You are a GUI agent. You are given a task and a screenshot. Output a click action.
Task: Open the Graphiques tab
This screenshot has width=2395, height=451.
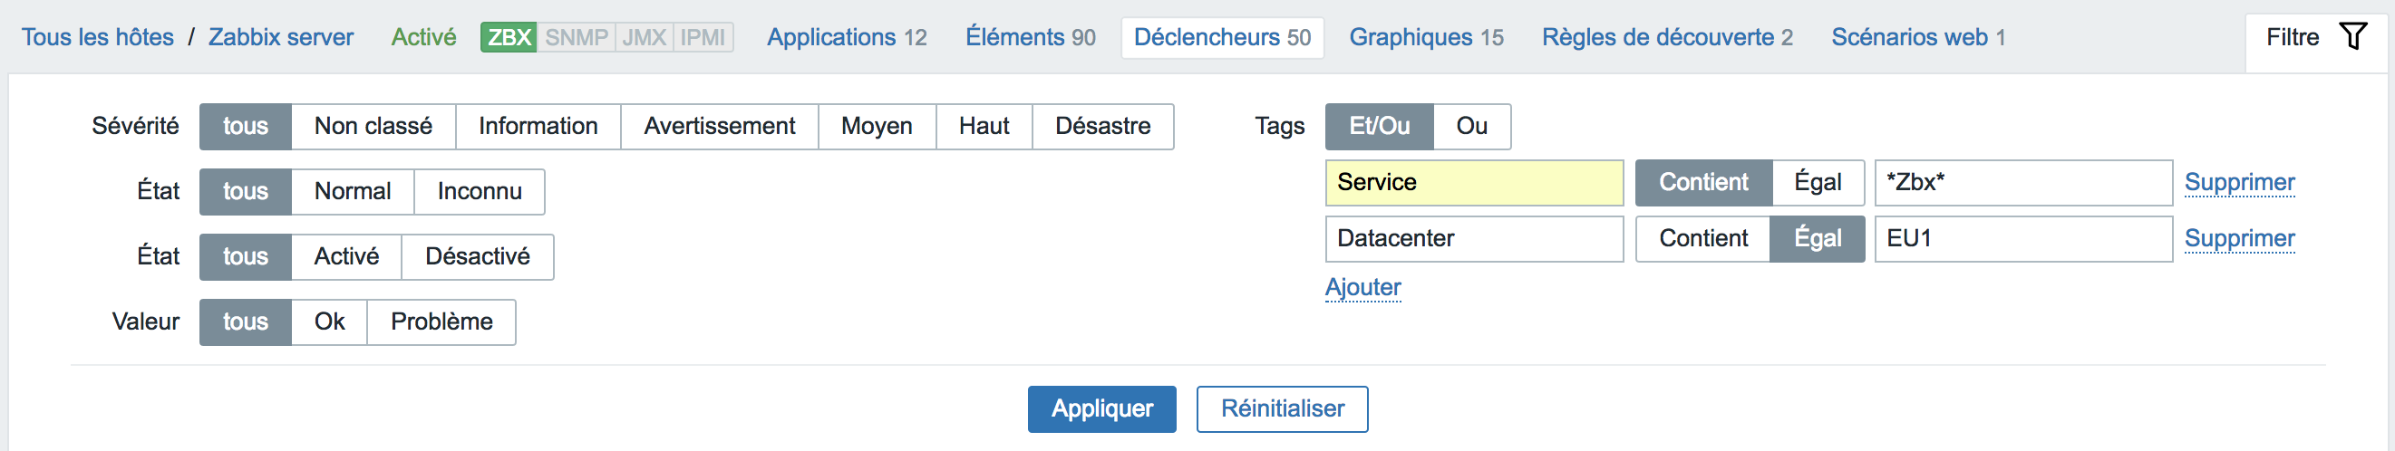coord(1426,37)
